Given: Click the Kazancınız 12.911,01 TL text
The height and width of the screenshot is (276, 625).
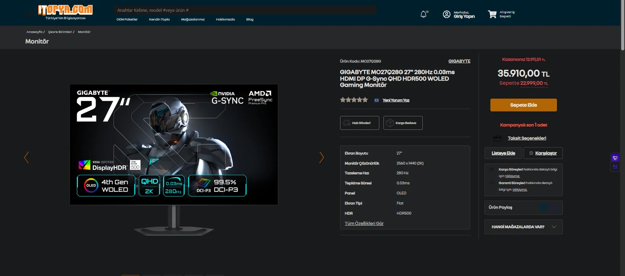Looking at the screenshot, I should (x=523, y=59).
